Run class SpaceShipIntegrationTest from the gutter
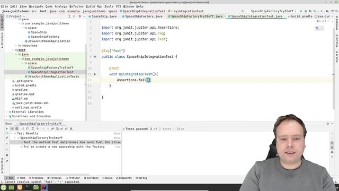The image size is (339, 191). (x=95, y=57)
